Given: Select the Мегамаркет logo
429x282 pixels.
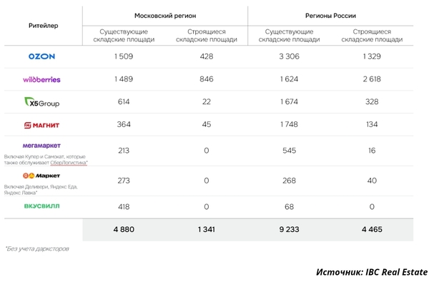Looking at the screenshot, I should tap(41, 146).
